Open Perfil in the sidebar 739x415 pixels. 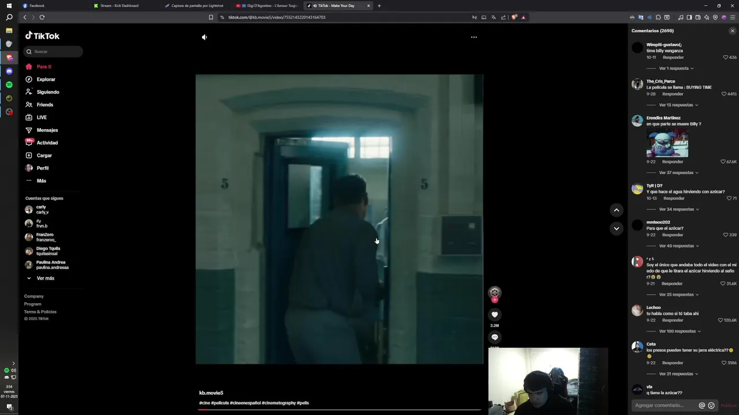pos(37,168)
